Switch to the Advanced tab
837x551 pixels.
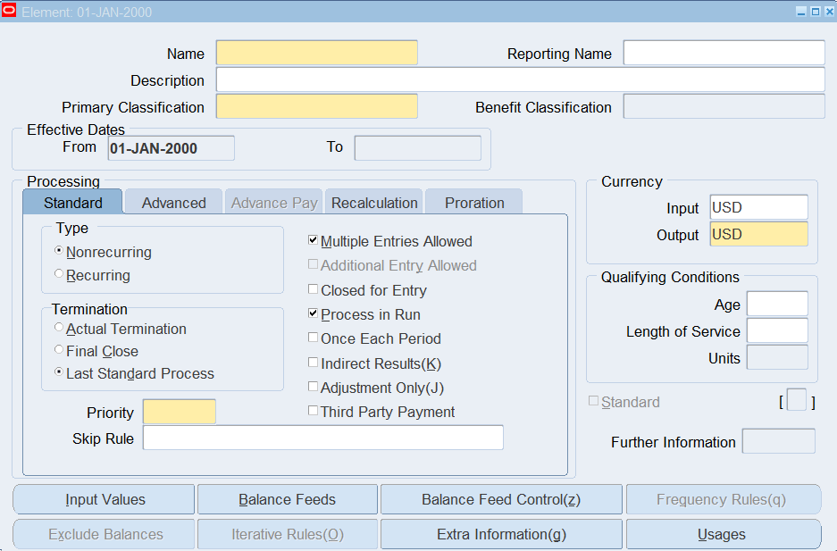173,203
